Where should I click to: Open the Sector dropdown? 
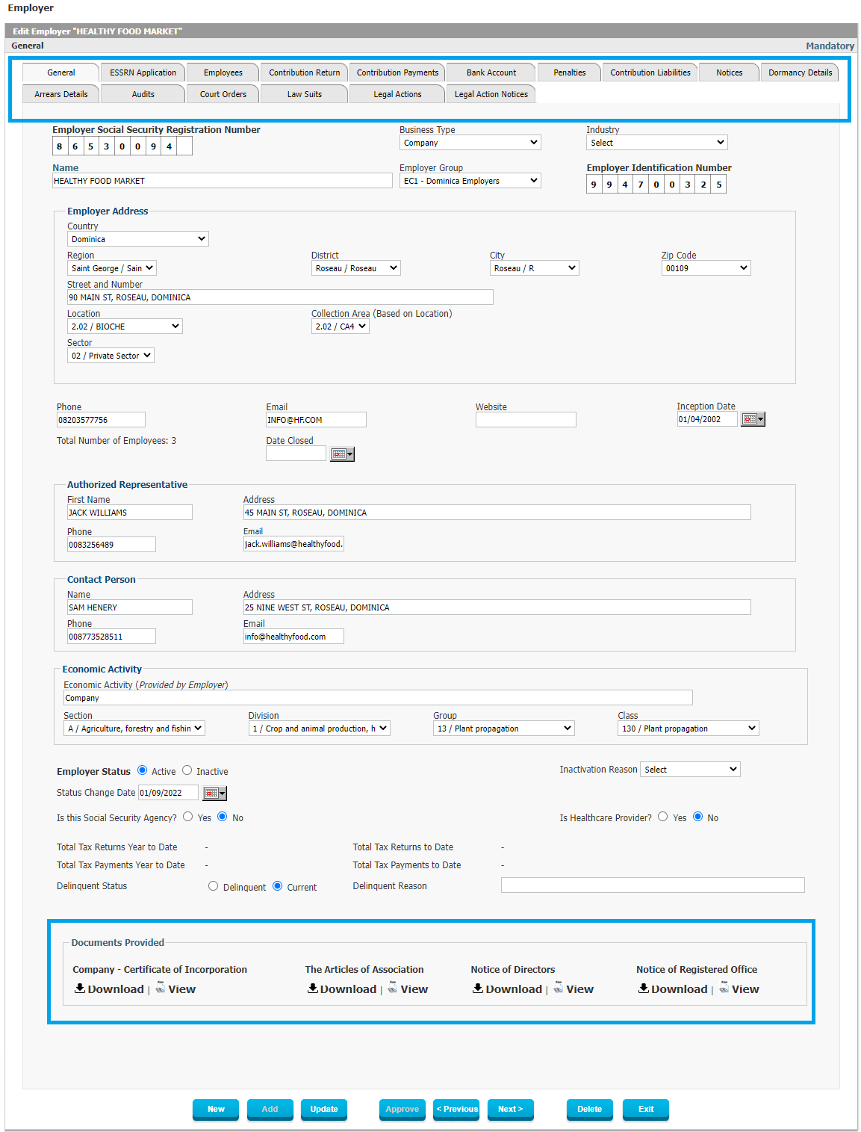point(111,356)
